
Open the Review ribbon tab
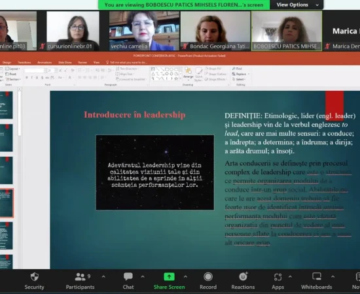pos(82,62)
